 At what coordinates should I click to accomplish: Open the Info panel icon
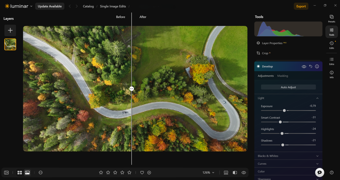point(331,74)
